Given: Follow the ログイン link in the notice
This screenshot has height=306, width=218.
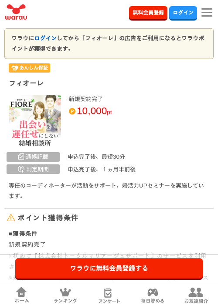Looking at the screenshot, I should coord(45,38).
